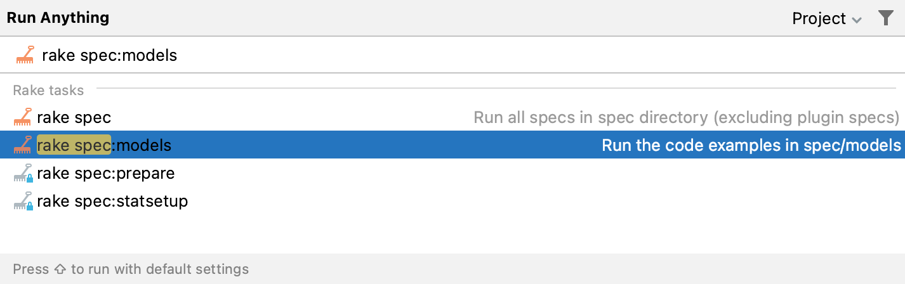Screen dimensions: 905x284
Task: Expand the Project scope dropdown
Action: point(826,19)
